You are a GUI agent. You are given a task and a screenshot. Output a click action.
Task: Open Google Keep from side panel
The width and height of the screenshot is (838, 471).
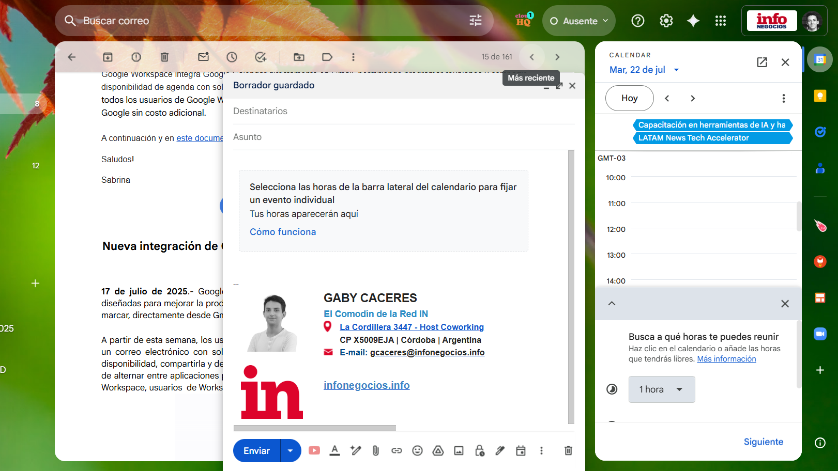[820, 96]
